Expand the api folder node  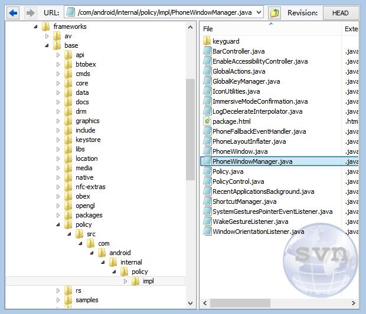coord(58,55)
